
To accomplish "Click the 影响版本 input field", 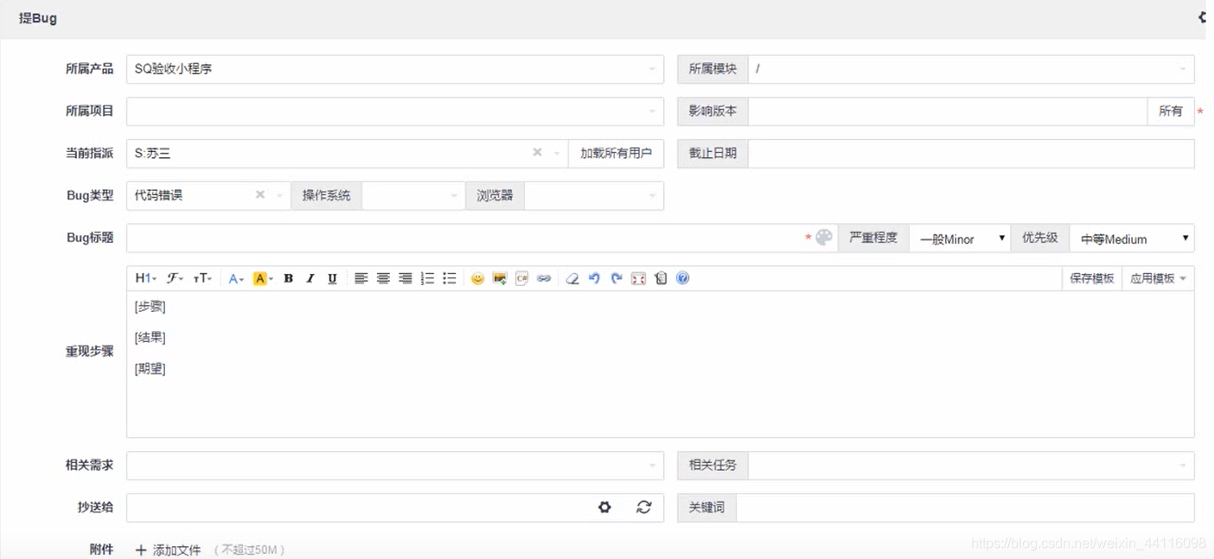I will click(x=948, y=111).
